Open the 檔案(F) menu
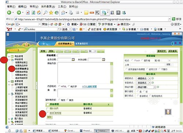Image resolution: width=183 pixels, height=133 pixels. pyautogui.click(x=11, y=7)
